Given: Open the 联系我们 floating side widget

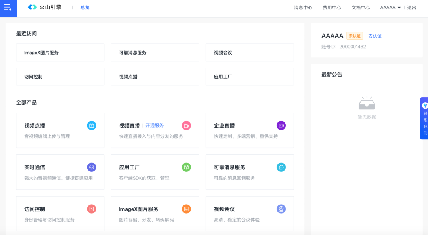Looking at the screenshot, I should (x=425, y=118).
